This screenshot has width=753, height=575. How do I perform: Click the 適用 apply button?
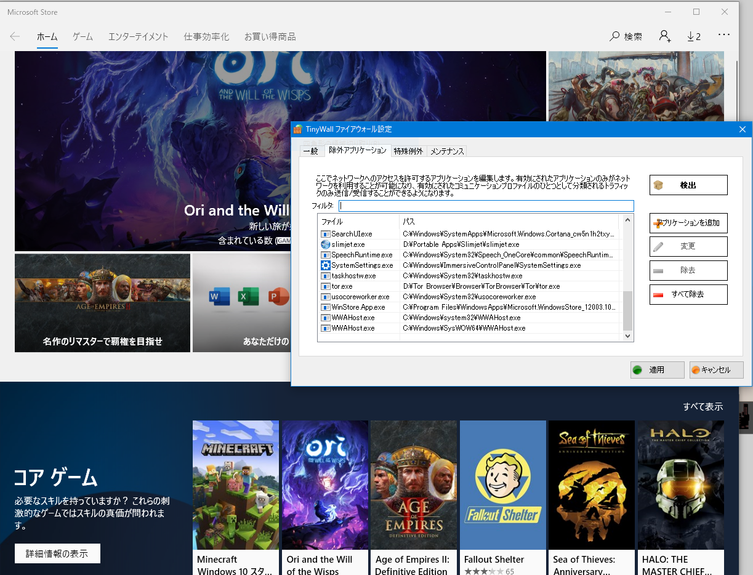tap(657, 370)
